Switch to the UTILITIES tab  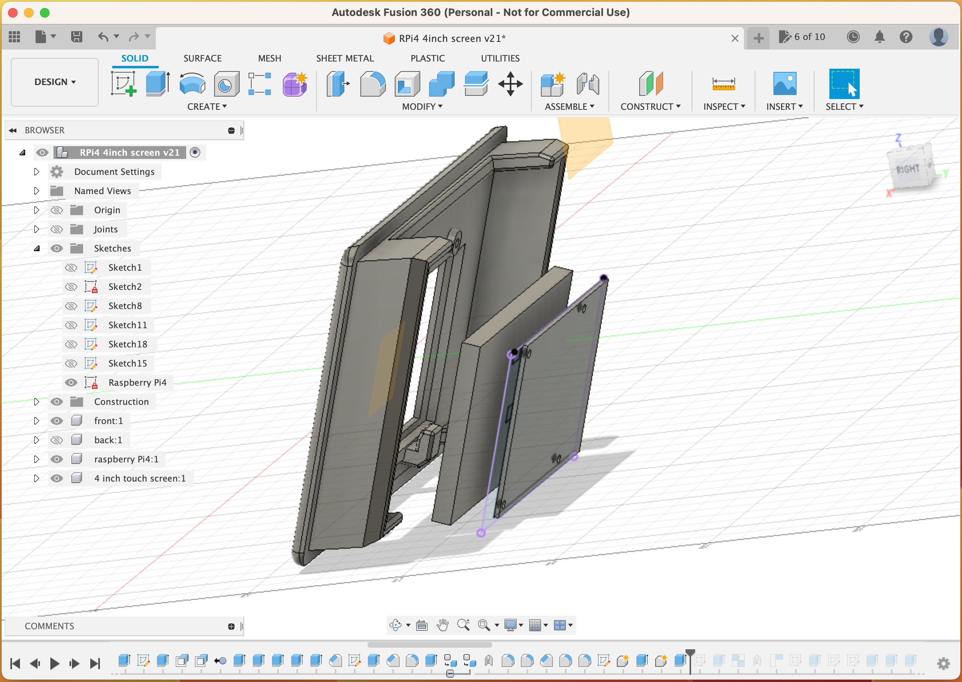coord(500,58)
